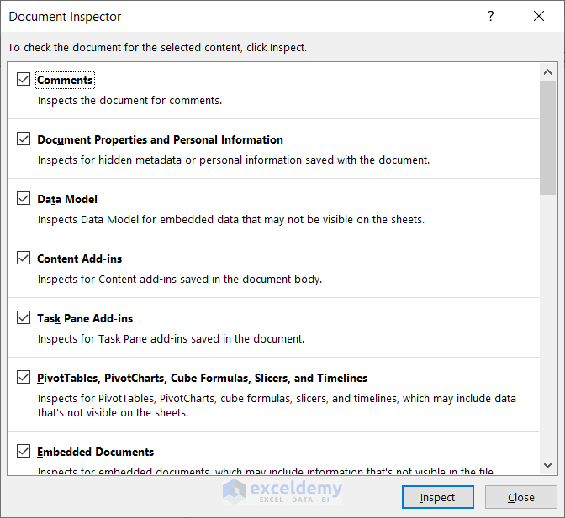
Task: Close the Document Inspector with X
Action: 539,17
